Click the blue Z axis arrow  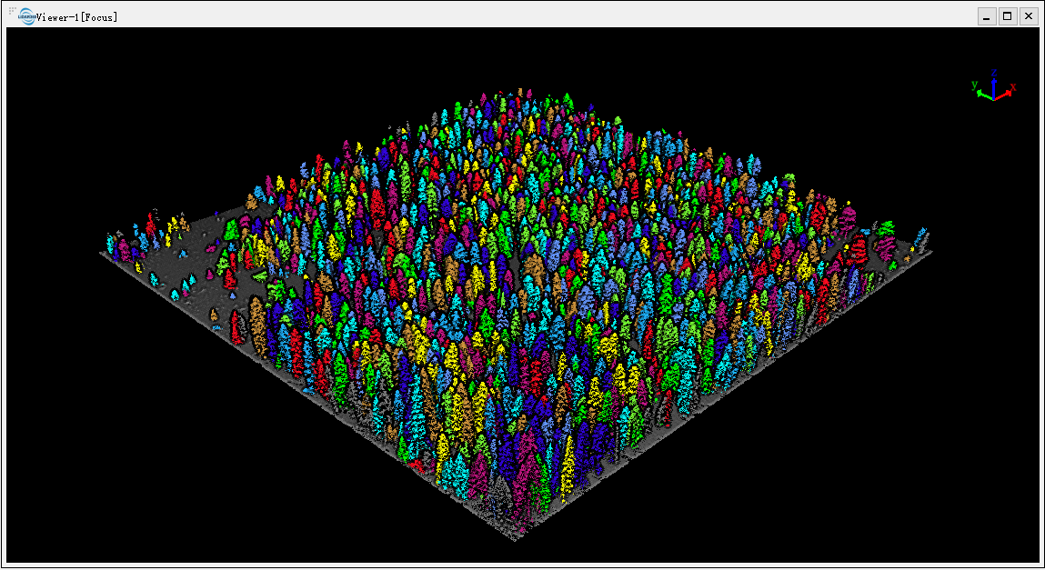click(994, 85)
